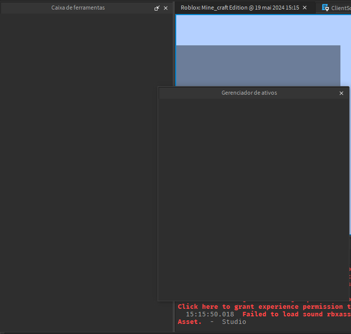The width and height of the screenshot is (351, 334).
Task: Select the 15:15:50.018 timestamp in output
Action: (x=210, y=314)
